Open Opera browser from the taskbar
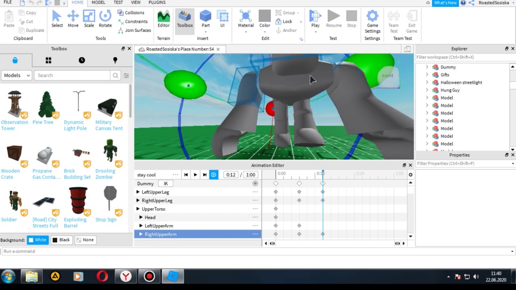Viewport: 516px width, 290px height. tap(102, 277)
